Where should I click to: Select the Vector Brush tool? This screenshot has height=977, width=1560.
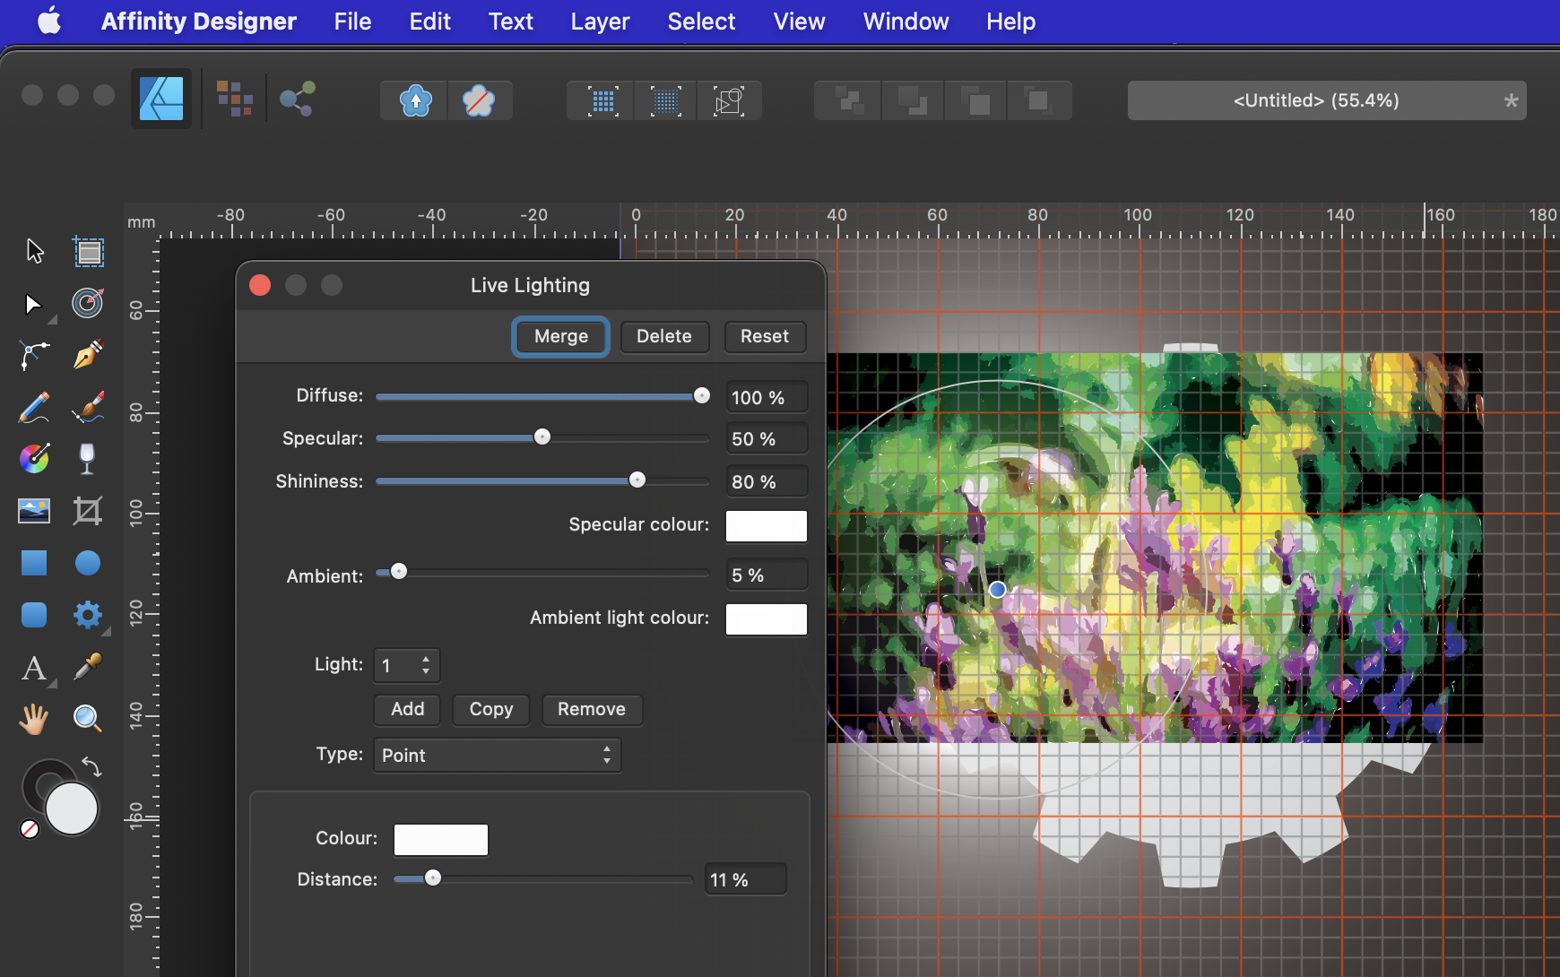88,407
